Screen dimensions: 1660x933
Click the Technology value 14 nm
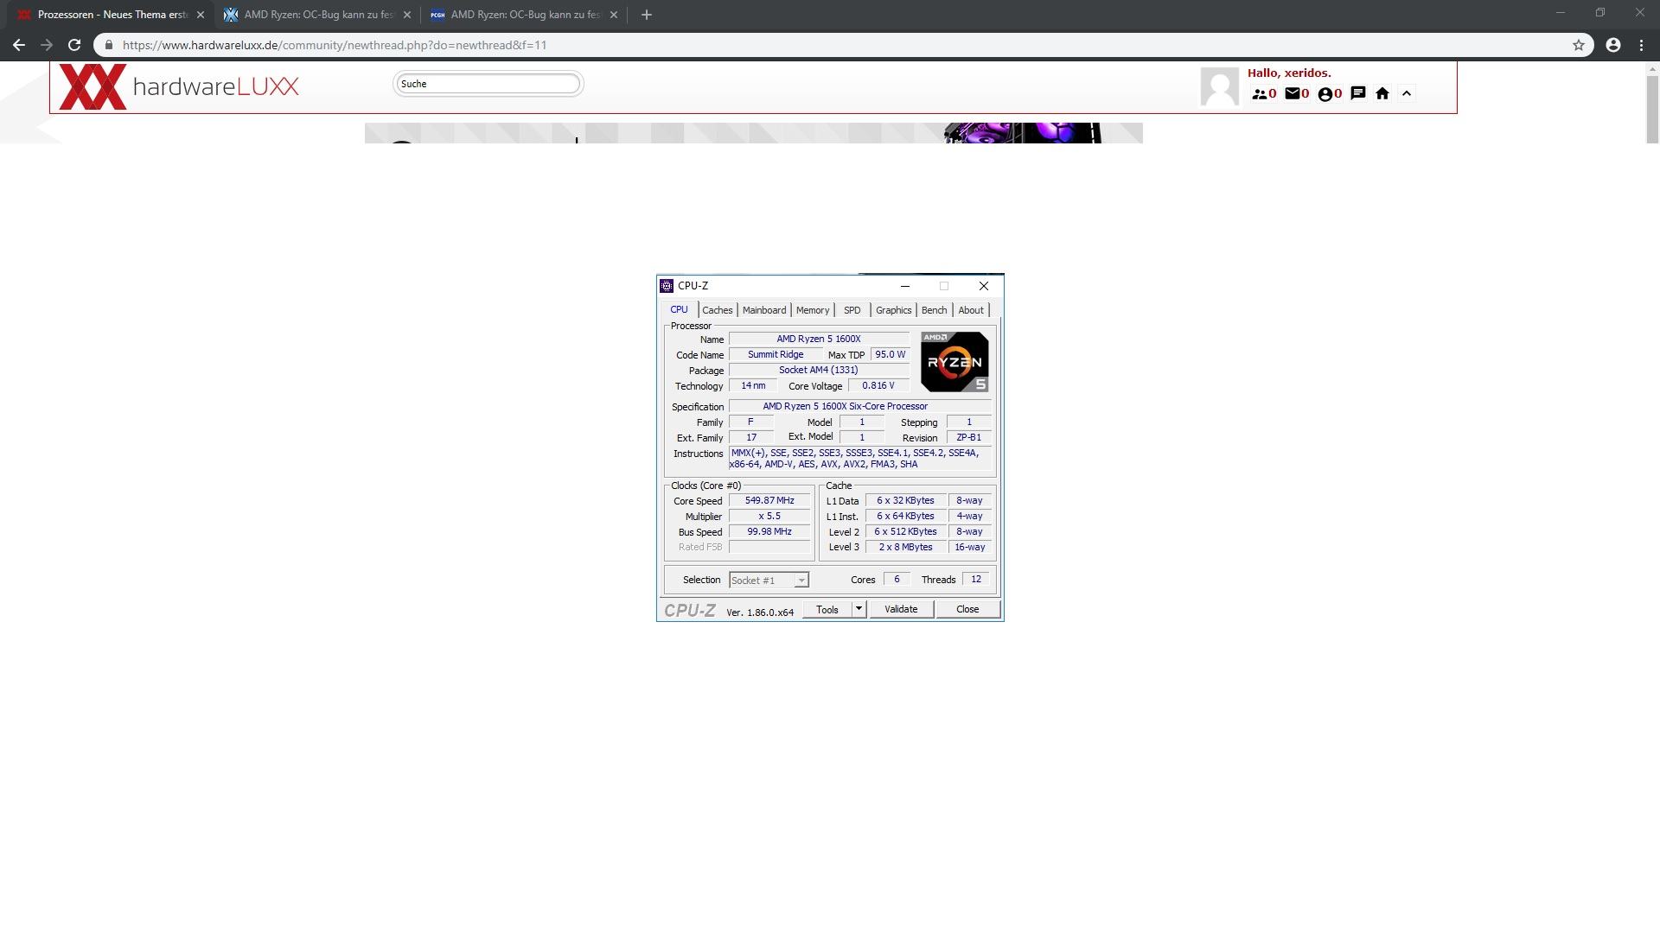[753, 386]
